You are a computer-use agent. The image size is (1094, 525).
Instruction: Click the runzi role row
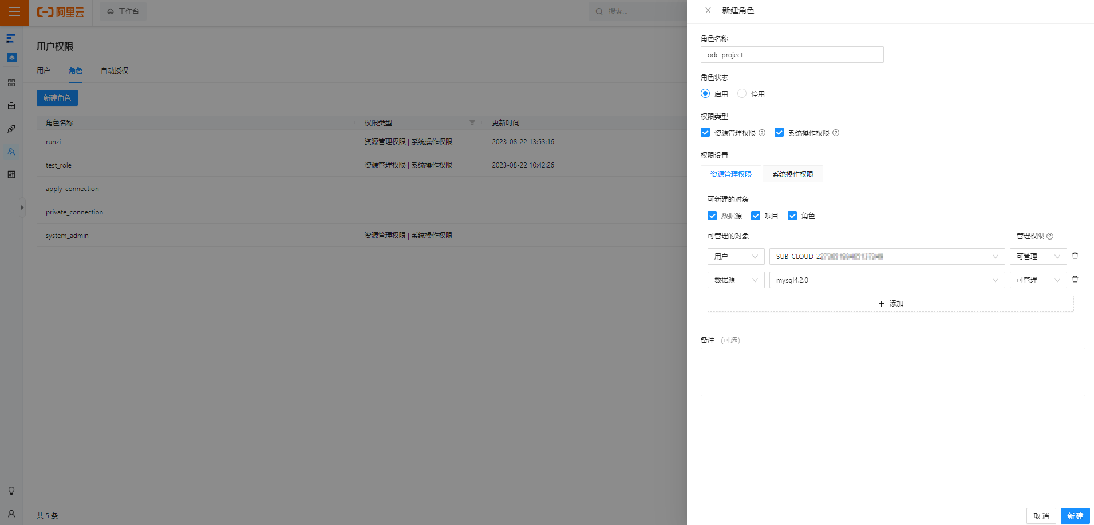[x=362, y=142]
